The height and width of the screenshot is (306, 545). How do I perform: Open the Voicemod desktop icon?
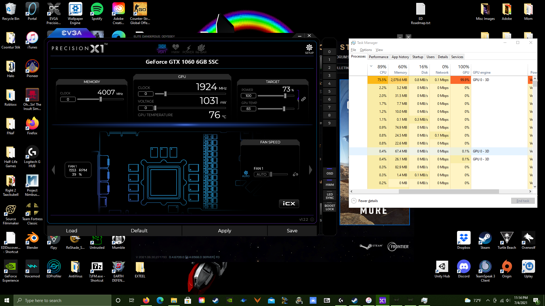32,269
